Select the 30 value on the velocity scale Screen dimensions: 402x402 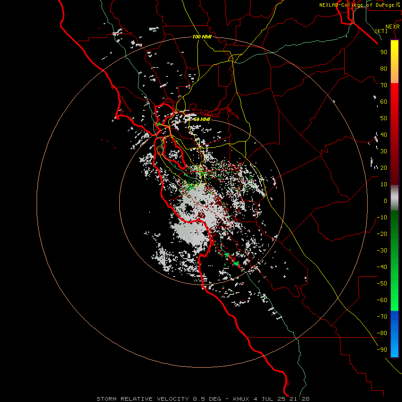coord(384,151)
